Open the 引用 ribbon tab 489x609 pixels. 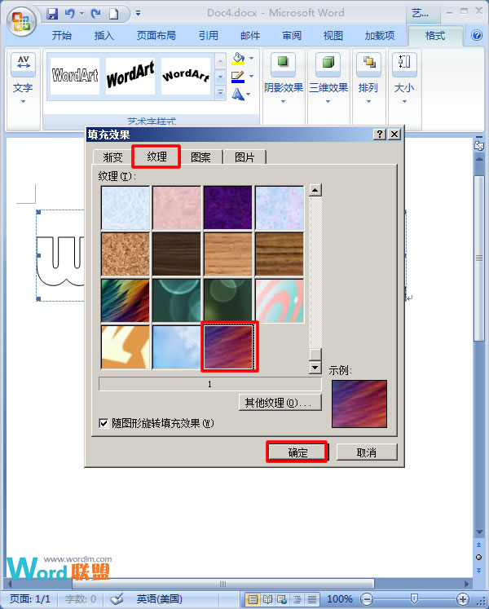[208, 36]
